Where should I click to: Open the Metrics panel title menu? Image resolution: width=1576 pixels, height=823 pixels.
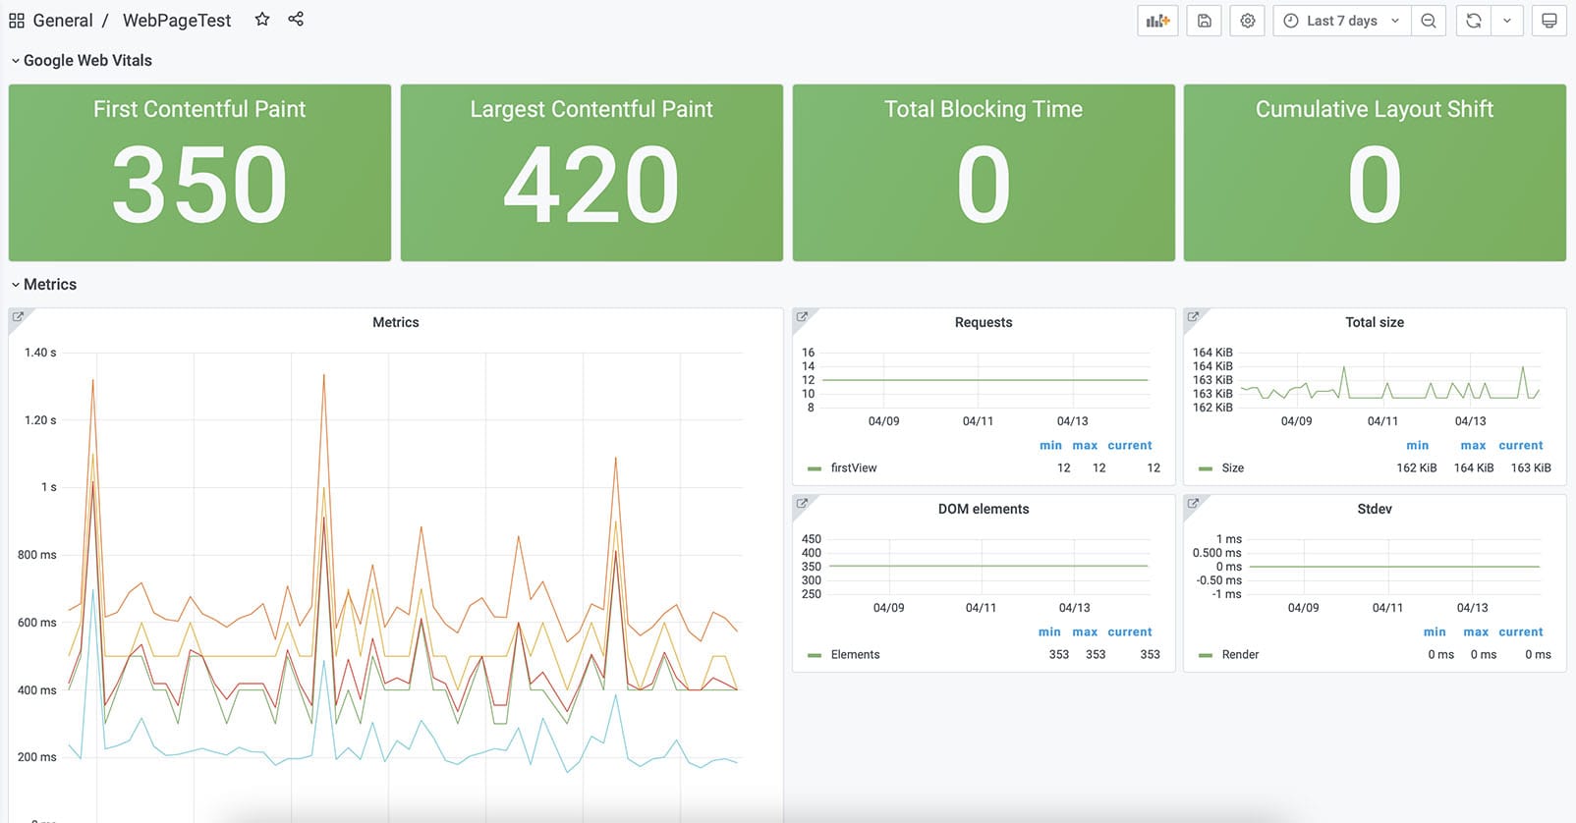tap(396, 322)
